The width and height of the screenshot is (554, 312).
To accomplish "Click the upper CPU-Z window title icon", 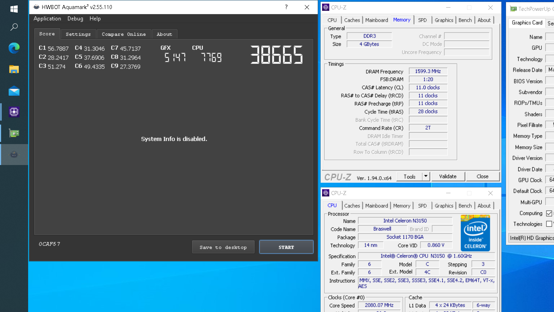I will click(326, 7).
